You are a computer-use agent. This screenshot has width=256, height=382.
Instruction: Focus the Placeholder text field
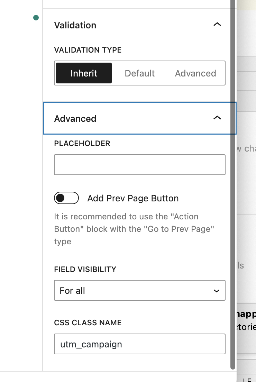point(139,165)
